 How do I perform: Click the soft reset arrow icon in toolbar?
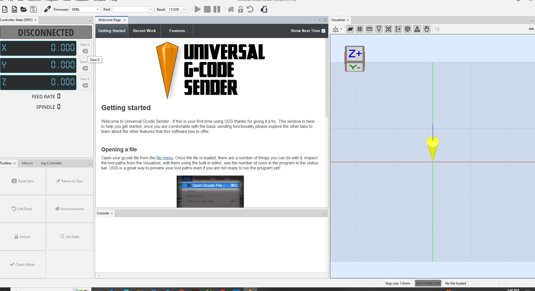(x=250, y=9)
